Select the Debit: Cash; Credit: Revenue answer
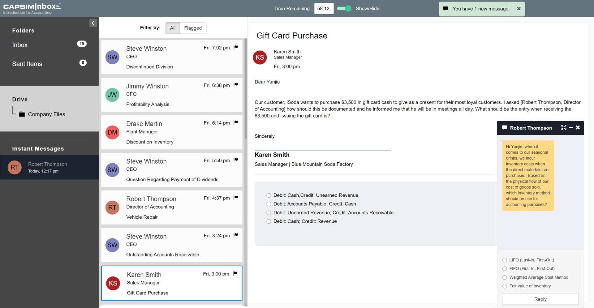Viewport: 594px width, 308px height. point(269,221)
